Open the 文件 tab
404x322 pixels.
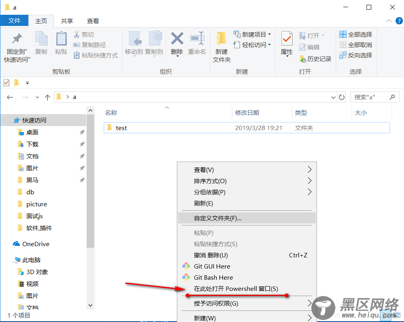[x=14, y=21]
